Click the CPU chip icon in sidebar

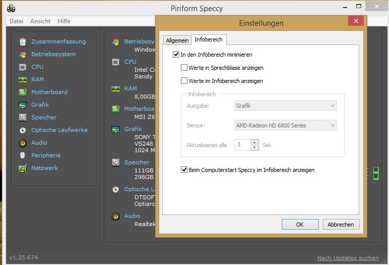tap(23, 67)
